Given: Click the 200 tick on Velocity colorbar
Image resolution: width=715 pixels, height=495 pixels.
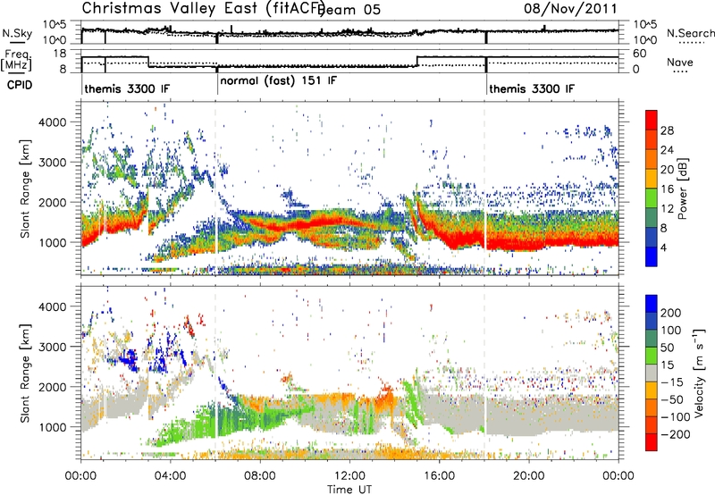Looking at the screenshot, I should pyautogui.click(x=671, y=313).
